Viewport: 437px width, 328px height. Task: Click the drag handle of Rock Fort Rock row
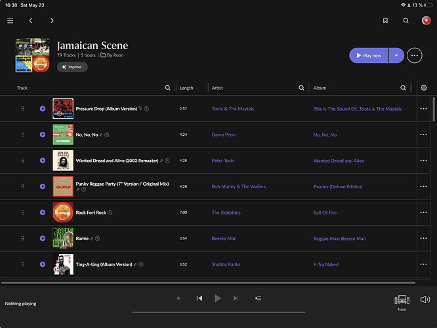pyautogui.click(x=23, y=213)
